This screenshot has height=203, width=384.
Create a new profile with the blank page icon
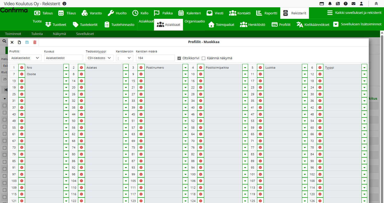point(19,42)
